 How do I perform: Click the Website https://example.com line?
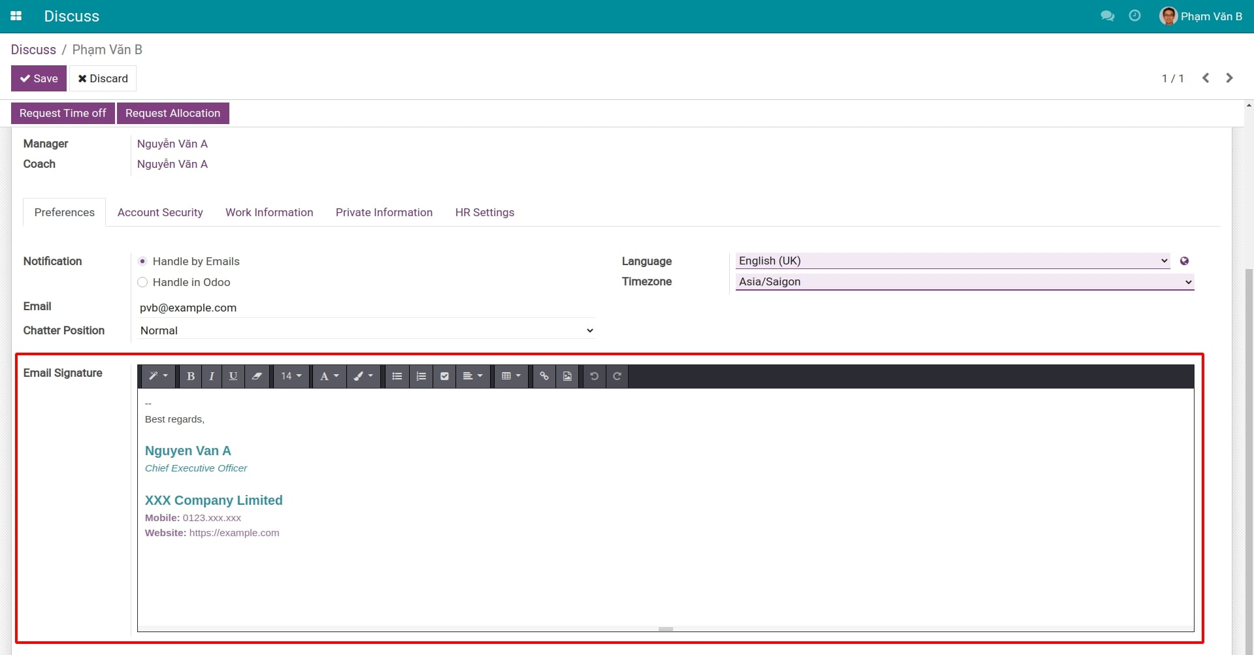[212, 533]
